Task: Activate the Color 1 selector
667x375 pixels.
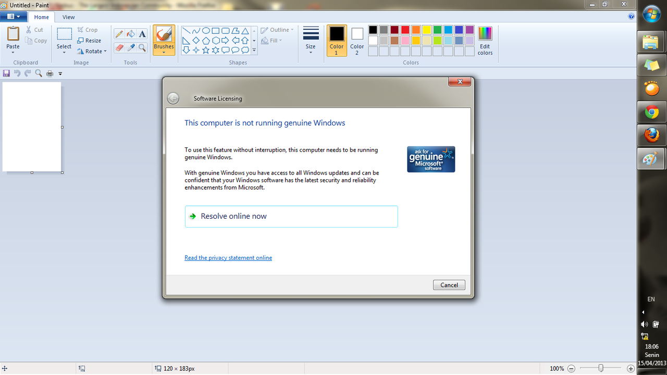Action: click(x=337, y=41)
